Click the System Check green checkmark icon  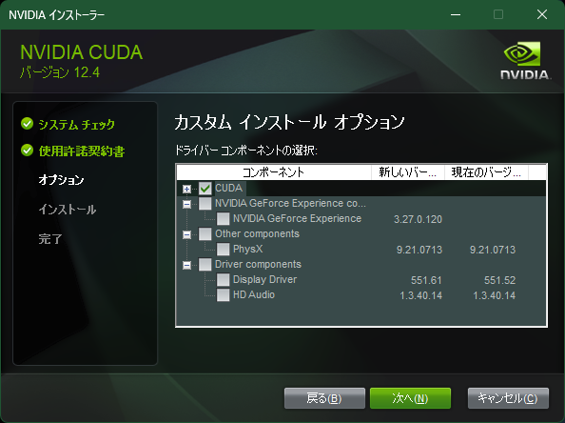coord(27,124)
